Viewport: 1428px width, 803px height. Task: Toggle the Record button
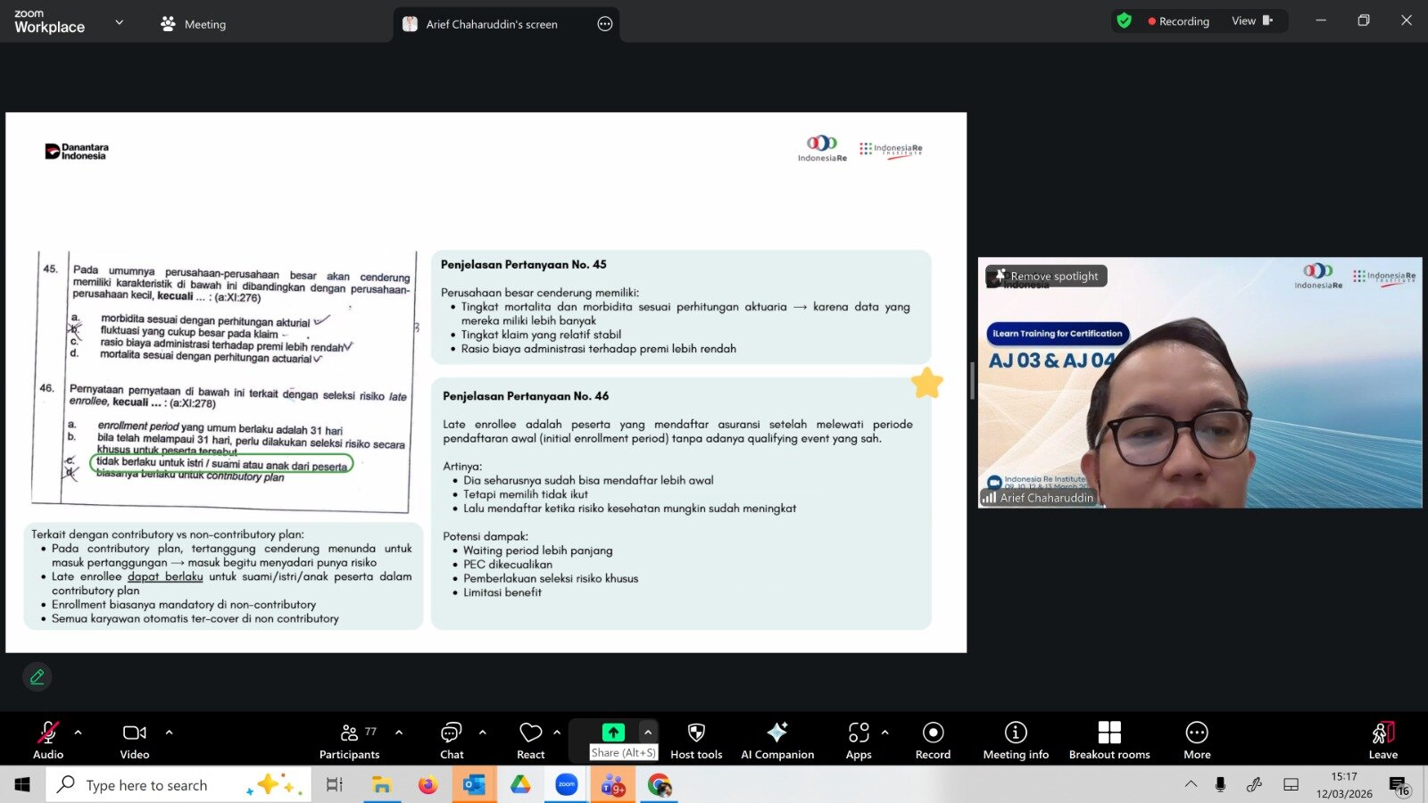point(933,740)
